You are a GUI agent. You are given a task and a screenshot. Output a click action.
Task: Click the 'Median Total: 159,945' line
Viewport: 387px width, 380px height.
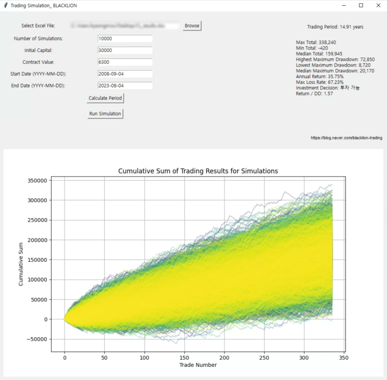[x=319, y=54]
